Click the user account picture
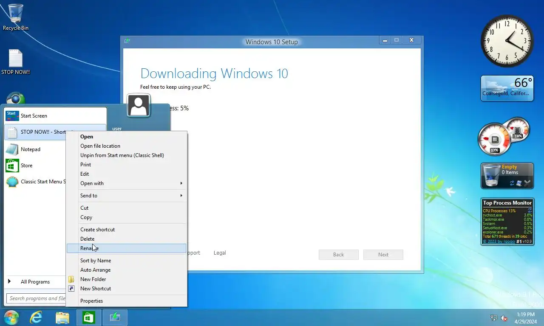Screen dimensions: 544x326 pyautogui.click(x=139, y=105)
